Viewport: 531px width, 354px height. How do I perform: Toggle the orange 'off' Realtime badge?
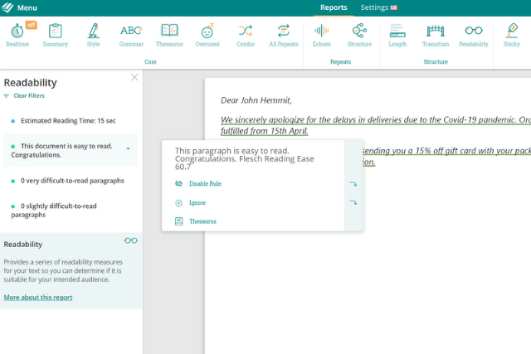pyautogui.click(x=32, y=25)
